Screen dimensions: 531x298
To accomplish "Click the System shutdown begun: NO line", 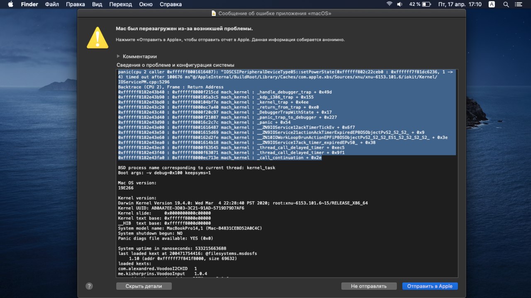I will point(150,233).
